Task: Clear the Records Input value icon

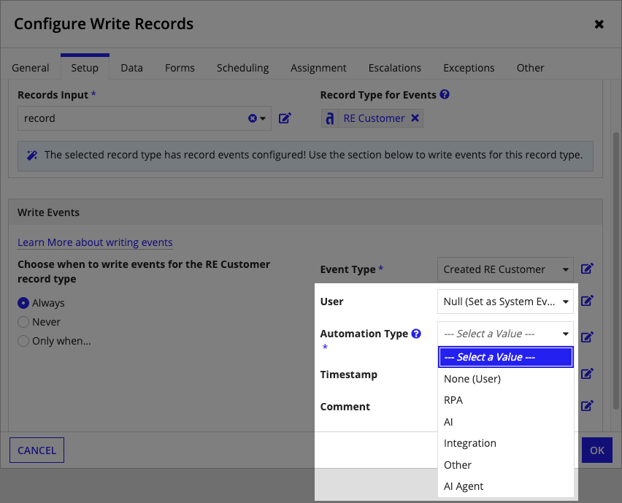Action: click(253, 118)
